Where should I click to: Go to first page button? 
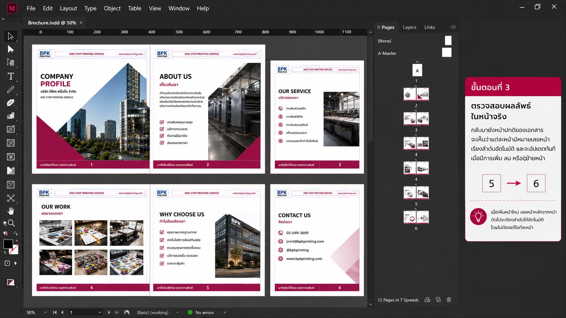[x=55, y=312]
